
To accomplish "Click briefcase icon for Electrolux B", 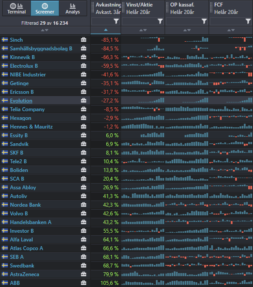I will tap(84, 66).
